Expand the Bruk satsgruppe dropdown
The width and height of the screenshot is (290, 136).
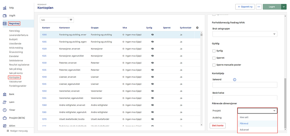[245, 34]
